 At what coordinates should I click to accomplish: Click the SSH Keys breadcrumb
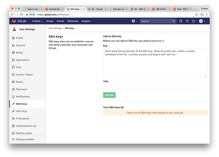tap(69, 28)
